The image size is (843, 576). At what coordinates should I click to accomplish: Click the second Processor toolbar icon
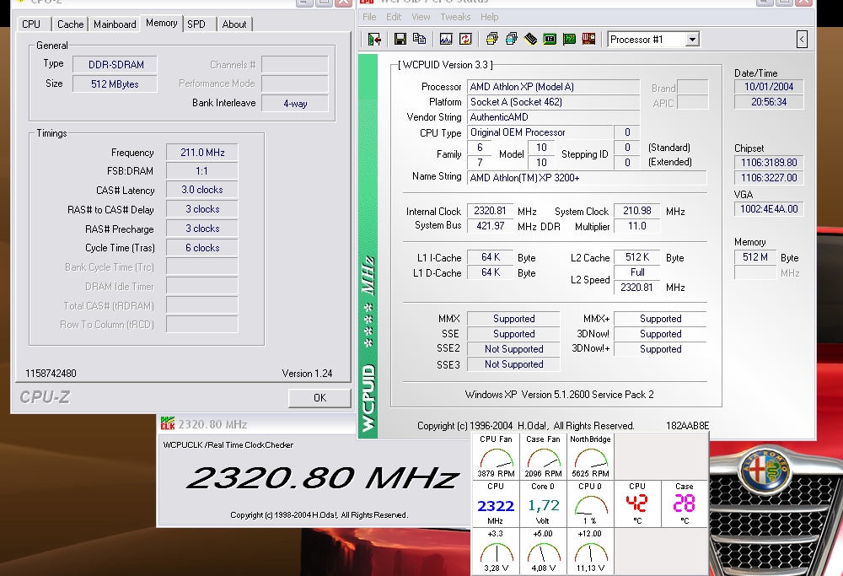click(509, 39)
